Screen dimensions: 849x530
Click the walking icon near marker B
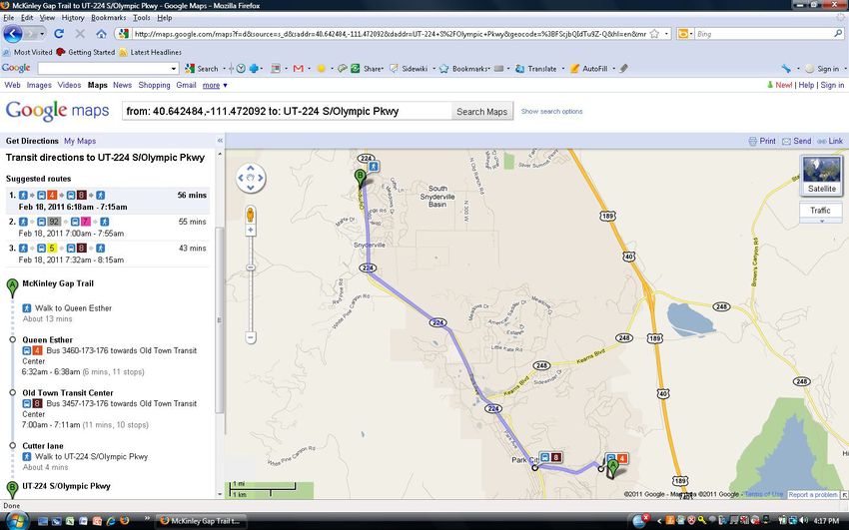coord(374,166)
